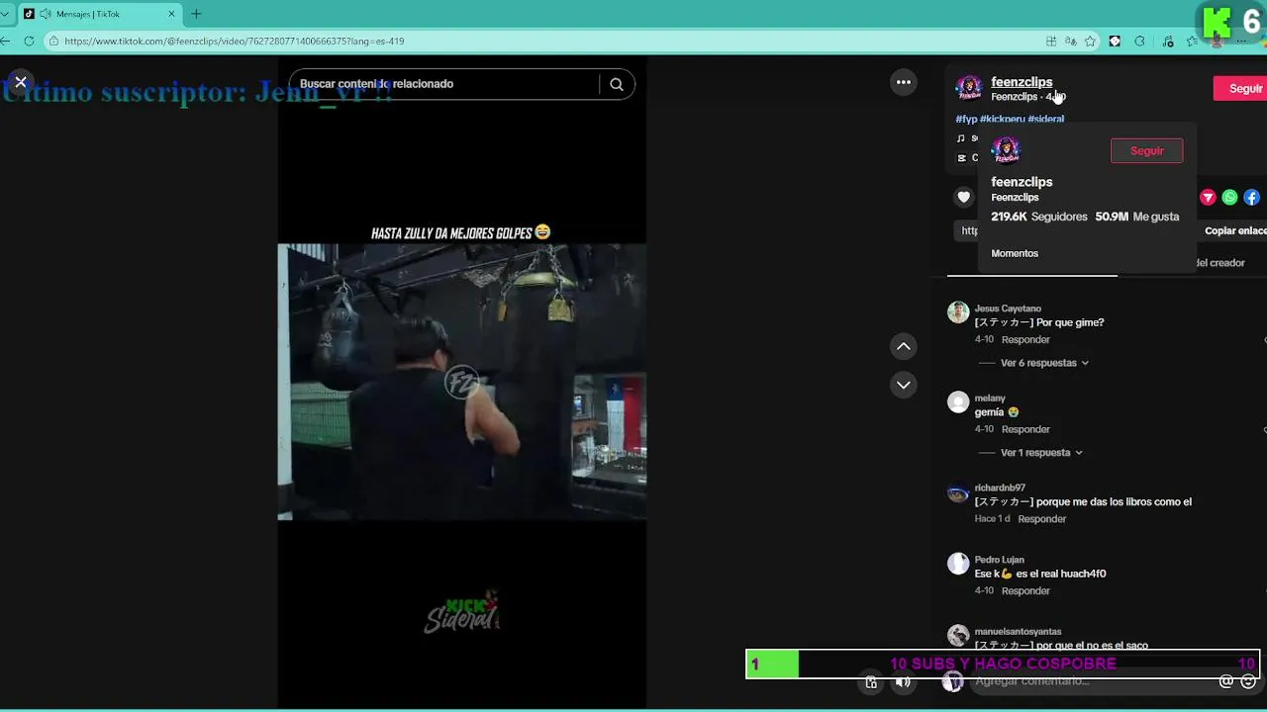This screenshot has height=712, width=1267.
Task: Click Pedro Lujan's avatar
Action: [958, 564]
